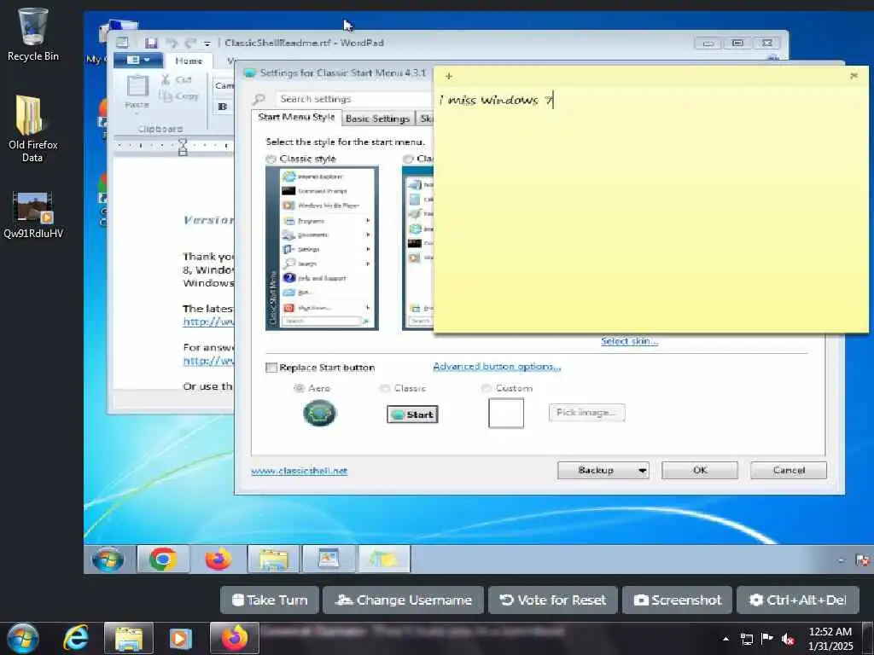Image resolution: width=874 pixels, height=655 pixels.
Task: Open the clock showing 12:52 AM
Action: 830,638
